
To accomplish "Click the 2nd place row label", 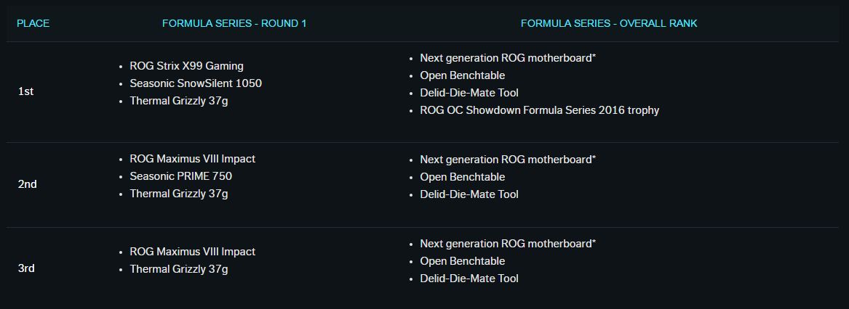I will click(x=27, y=184).
